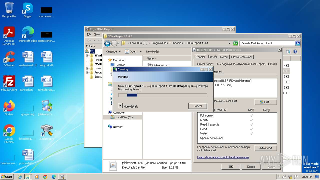Screen dimensions: 320x180
Task: Open the View menu in JDiskReport
Action: (x=97, y=34)
